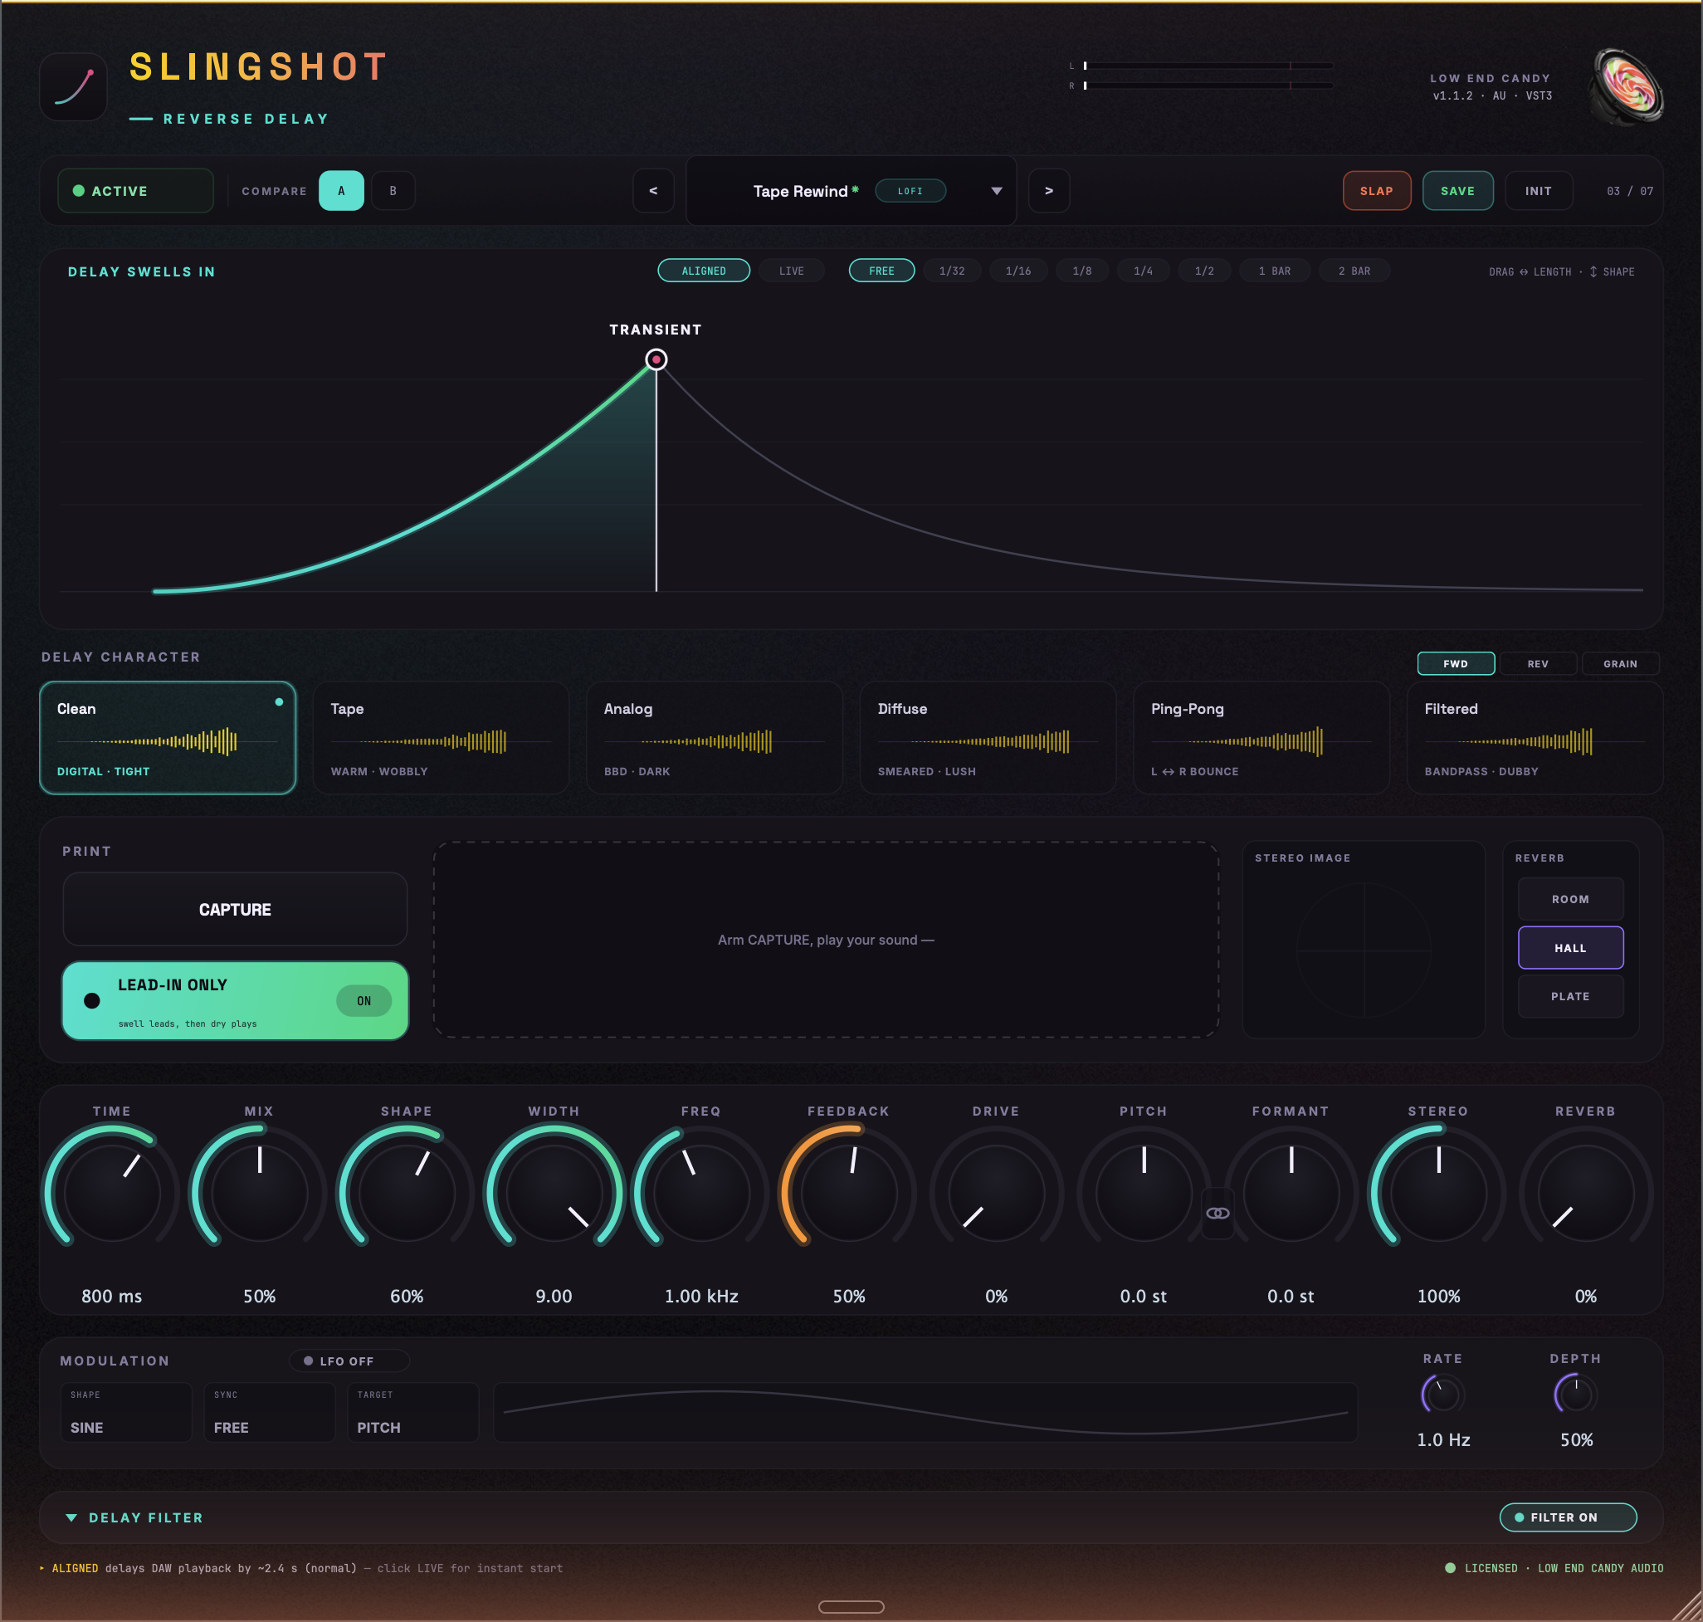The height and width of the screenshot is (1622, 1703).
Task: Select LIVE timing mode
Action: [791, 271]
